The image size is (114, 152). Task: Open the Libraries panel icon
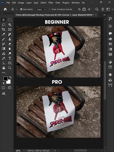point(110,67)
